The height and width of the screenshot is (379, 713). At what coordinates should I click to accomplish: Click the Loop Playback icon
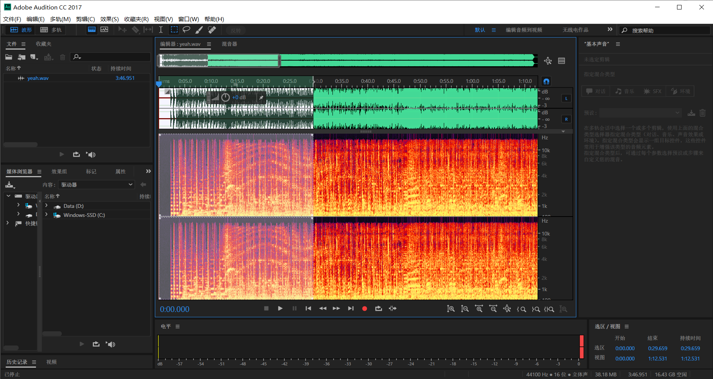(x=378, y=309)
